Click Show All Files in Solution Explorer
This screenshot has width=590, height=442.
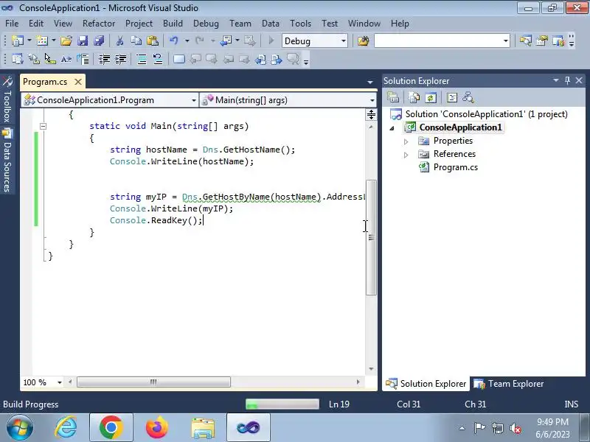[x=414, y=98]
